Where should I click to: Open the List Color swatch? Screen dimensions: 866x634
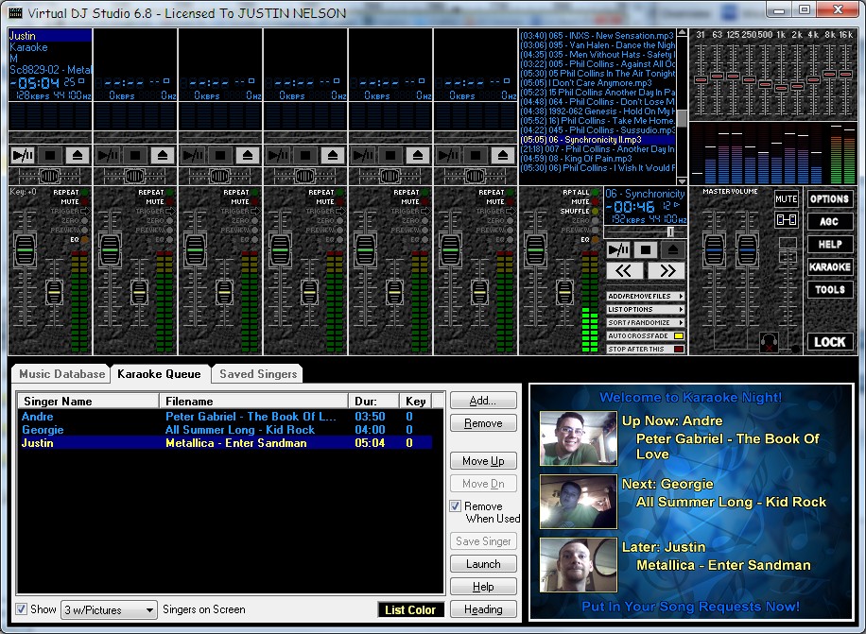(x=410, y=609)
